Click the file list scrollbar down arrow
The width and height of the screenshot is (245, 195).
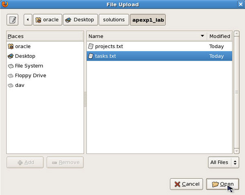tap(236, 151)
